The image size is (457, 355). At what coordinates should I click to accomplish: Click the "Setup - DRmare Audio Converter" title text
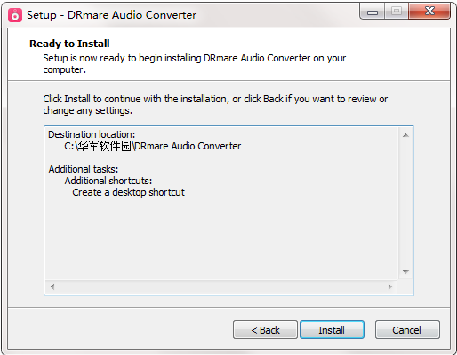click(112, 15)
